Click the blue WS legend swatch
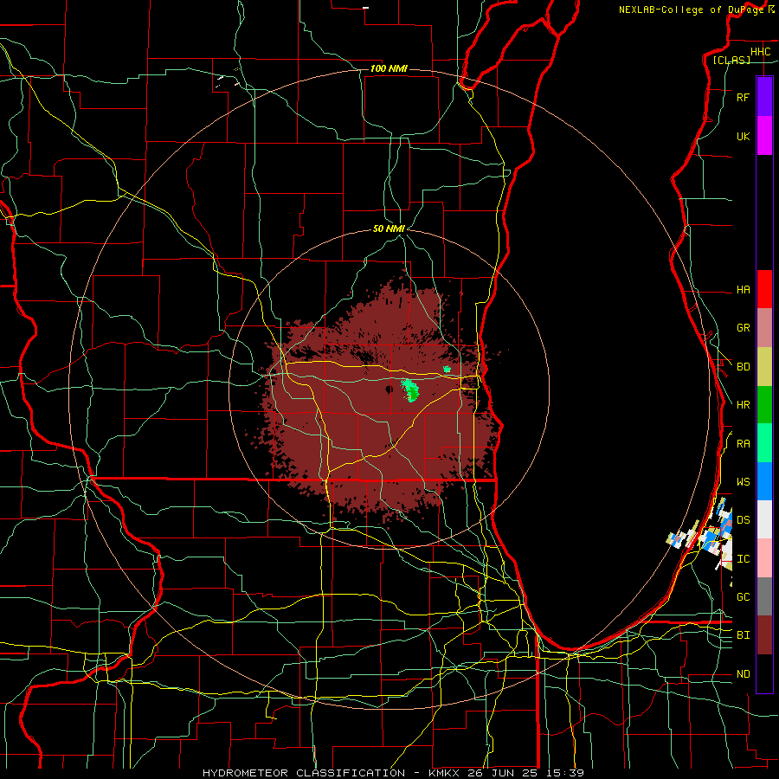Screen dimensions: 779x779 764,481
